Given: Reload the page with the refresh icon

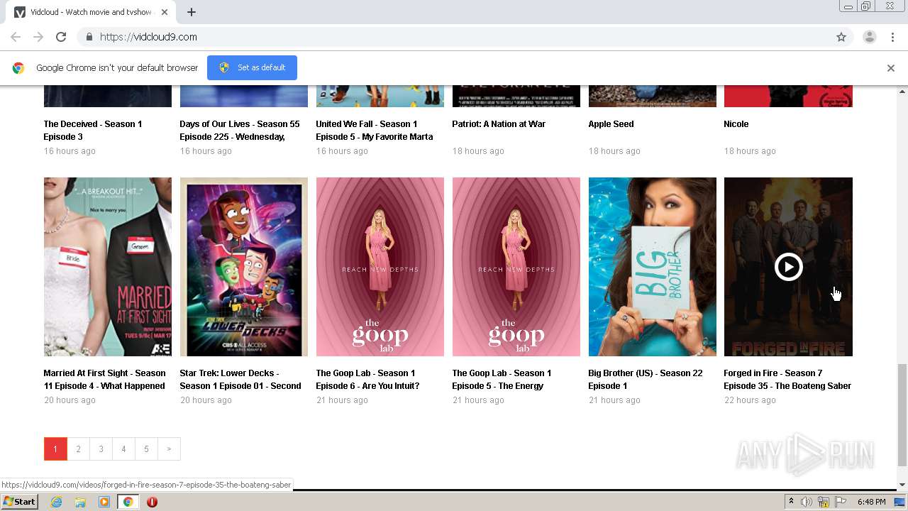Looking at the screenshot, I should [x=61, y=37].
